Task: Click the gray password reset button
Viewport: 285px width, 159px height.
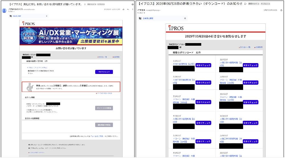Action: tap(104, 108)
